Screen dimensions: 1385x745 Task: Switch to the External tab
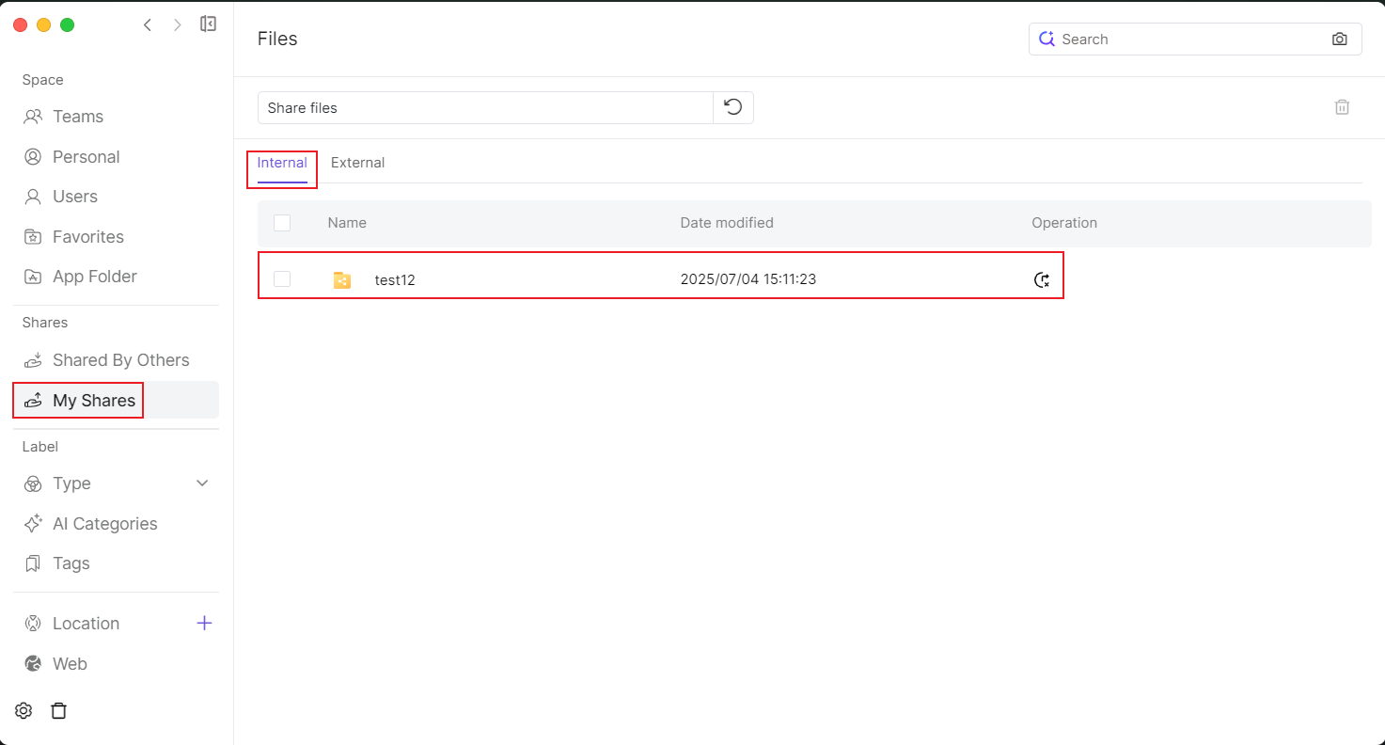(x=357, y=163)
